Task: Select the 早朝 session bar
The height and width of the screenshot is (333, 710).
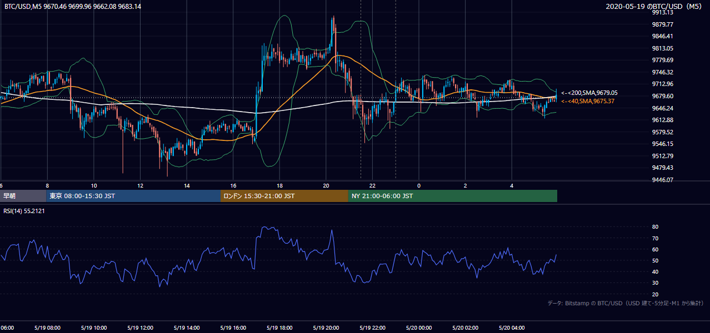Action: coord(23,196)
